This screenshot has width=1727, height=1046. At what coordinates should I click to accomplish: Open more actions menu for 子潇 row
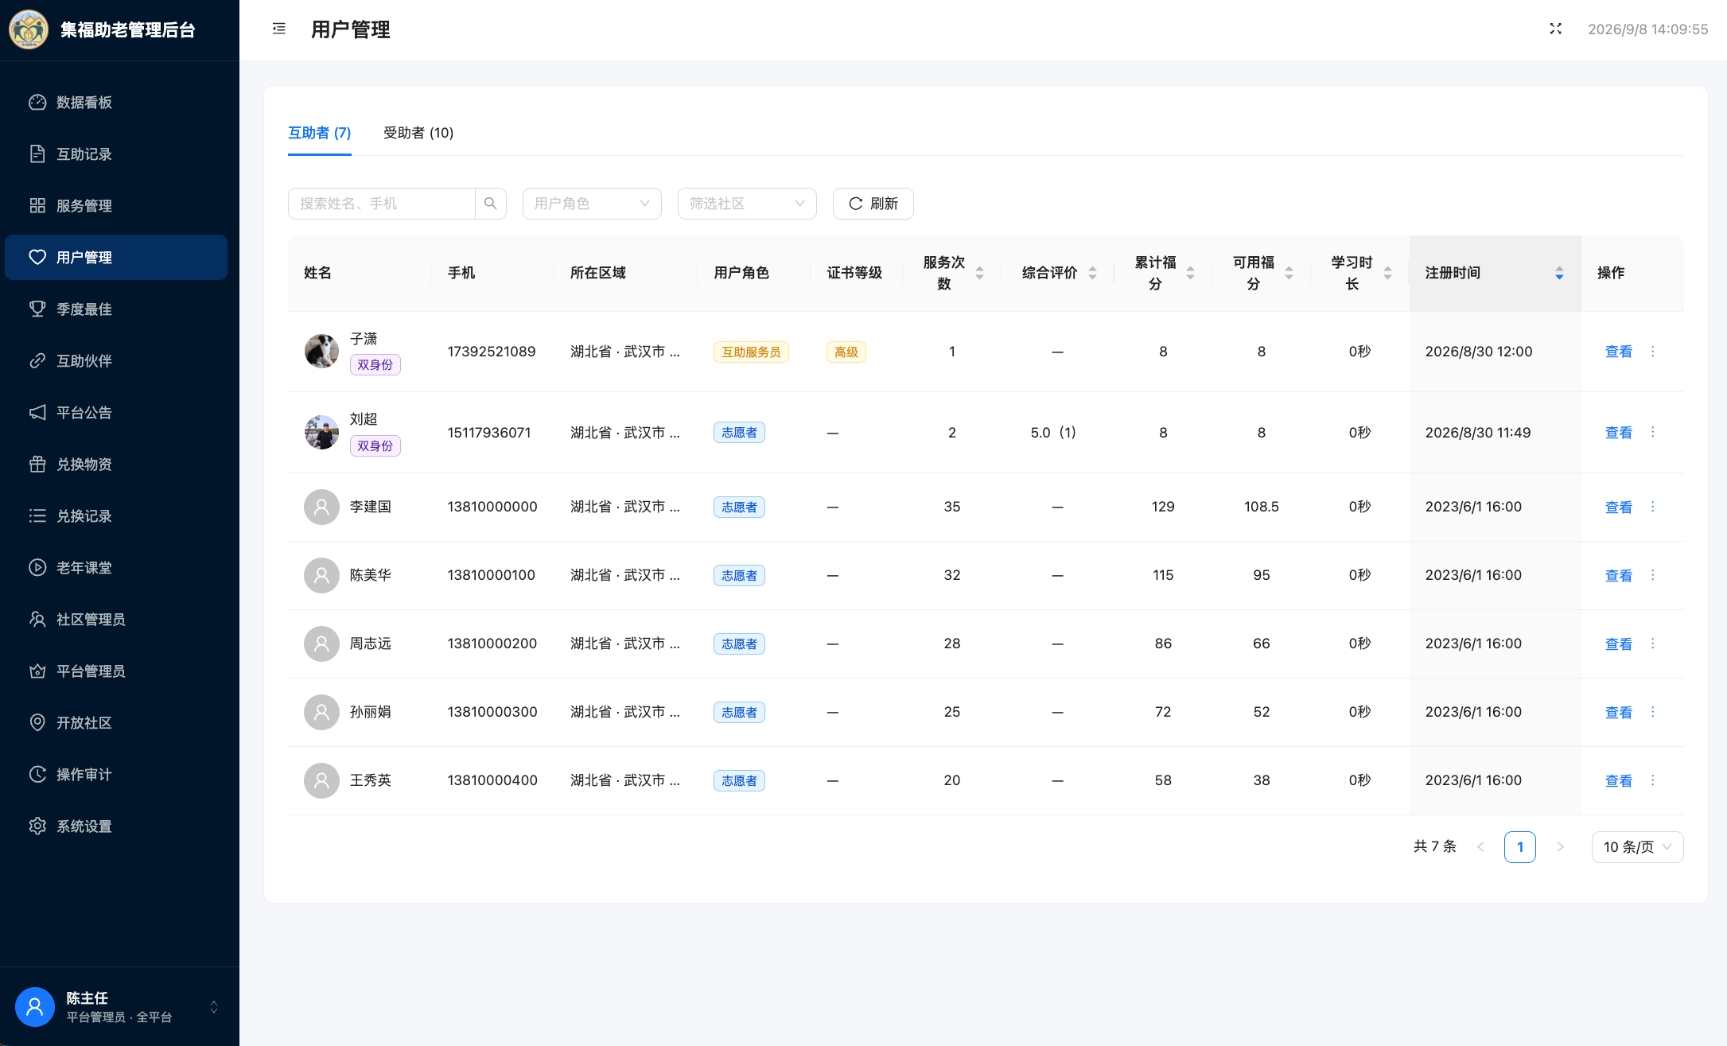(1653, 352)
